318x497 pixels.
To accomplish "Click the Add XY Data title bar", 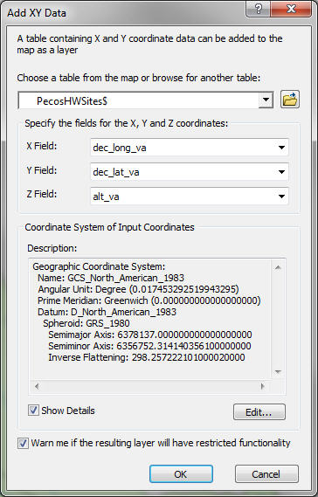I will pos(124,13).
